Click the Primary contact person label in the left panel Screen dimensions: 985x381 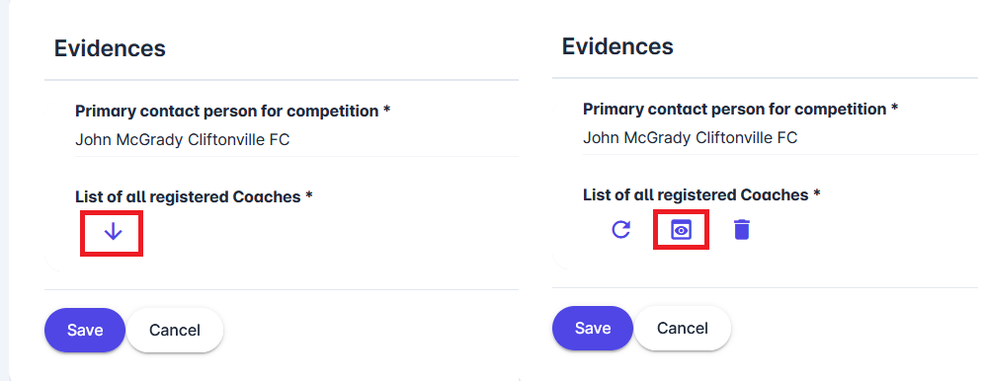(227, 112)
